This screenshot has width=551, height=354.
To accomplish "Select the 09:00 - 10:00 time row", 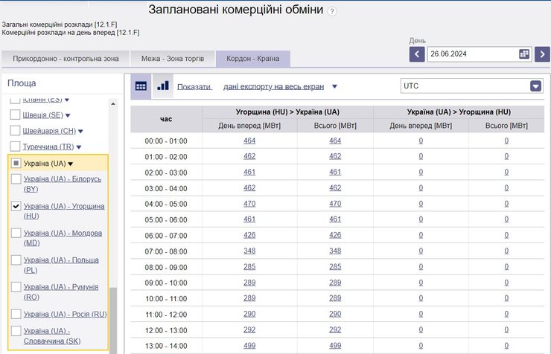I will [337, 283].
